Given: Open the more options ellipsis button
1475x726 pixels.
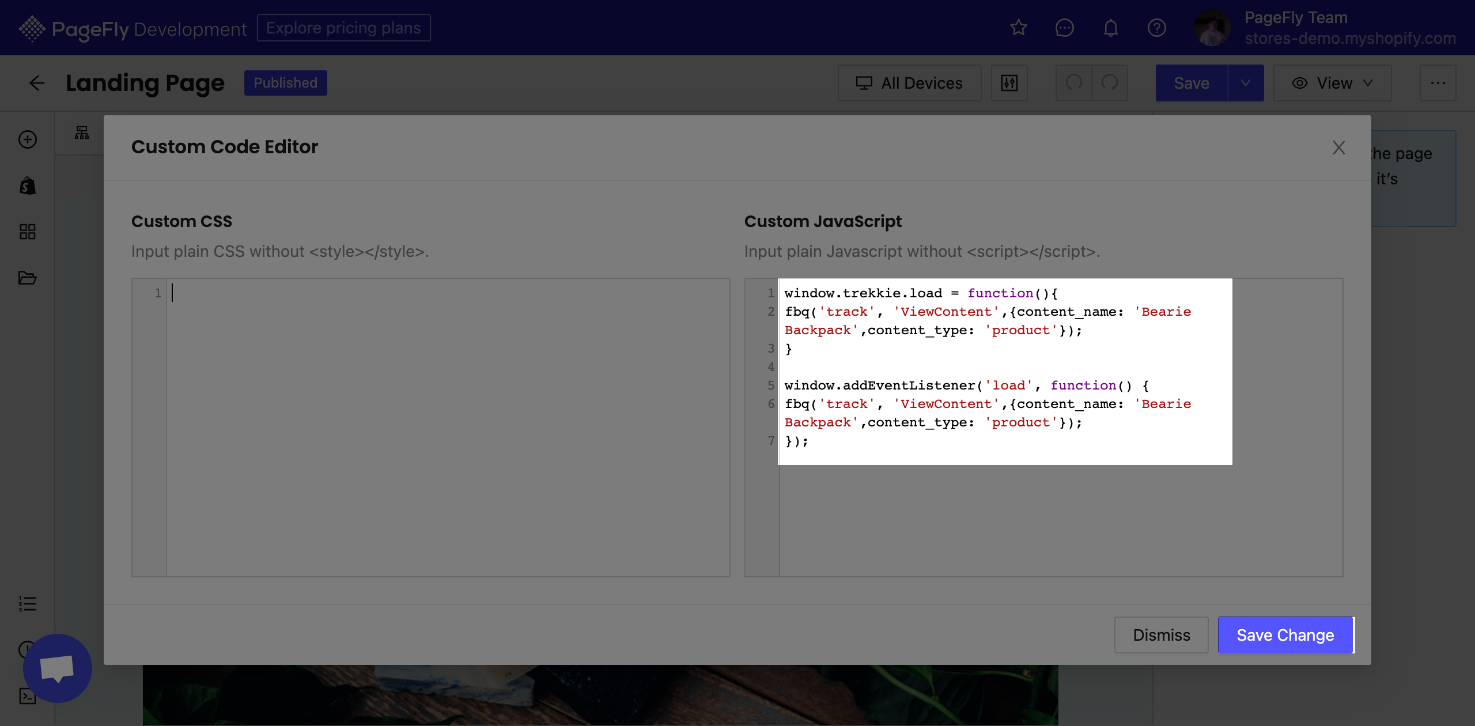Looking at the screenshot, I should tap(1438, 83).
